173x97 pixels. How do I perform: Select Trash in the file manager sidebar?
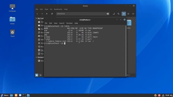(41, 54)
